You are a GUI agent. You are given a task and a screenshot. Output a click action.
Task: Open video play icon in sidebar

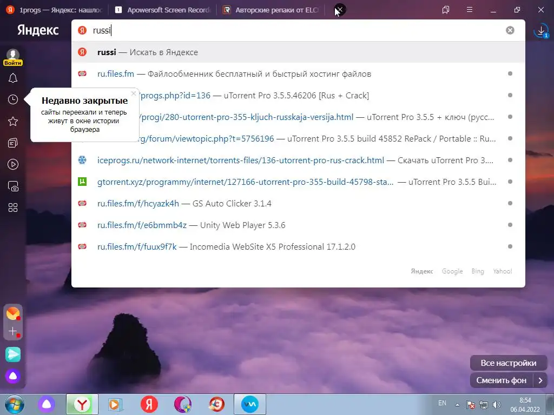[x=13, y=164]
